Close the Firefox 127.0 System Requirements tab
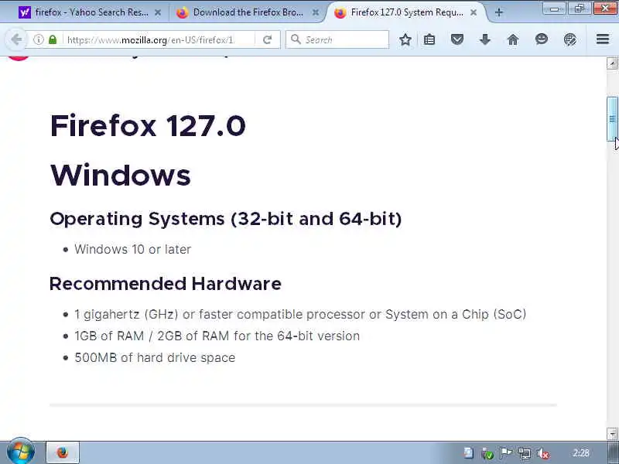Image resolution: width=619 pixels, height=464 pixels. pyautogui.click(x=474, y=12)
